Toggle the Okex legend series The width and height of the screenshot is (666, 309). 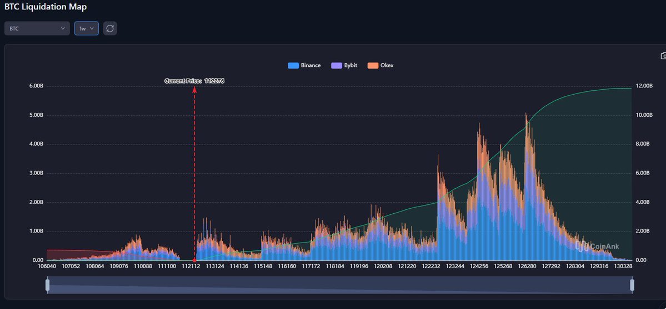tap(380, 65)
